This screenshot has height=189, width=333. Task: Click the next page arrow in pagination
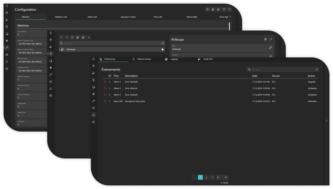(x=212, y=177)
